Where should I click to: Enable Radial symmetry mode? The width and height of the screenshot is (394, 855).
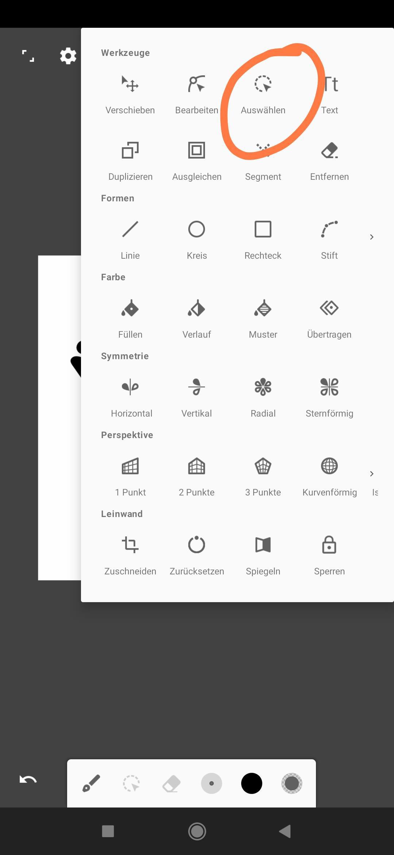coord(263,398)
